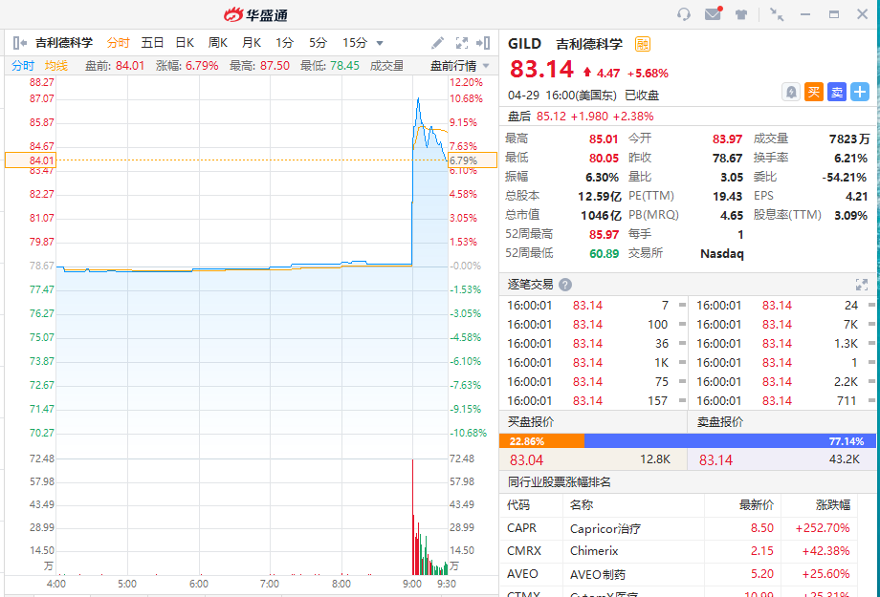Viewport: 880px width, 597px height.
Task: Collapse the right quote panel
Action: [483, 43]
